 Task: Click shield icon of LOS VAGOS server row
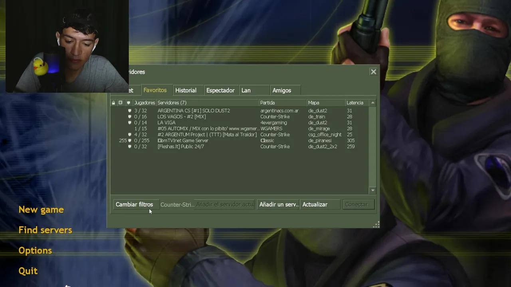coord(129,117)
